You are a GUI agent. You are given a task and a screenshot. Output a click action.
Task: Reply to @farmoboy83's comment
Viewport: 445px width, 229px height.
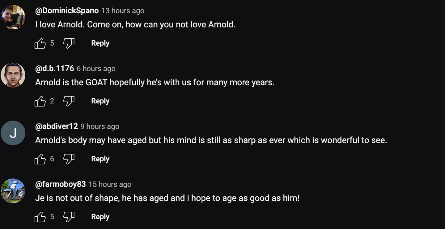tap(100, 217)
